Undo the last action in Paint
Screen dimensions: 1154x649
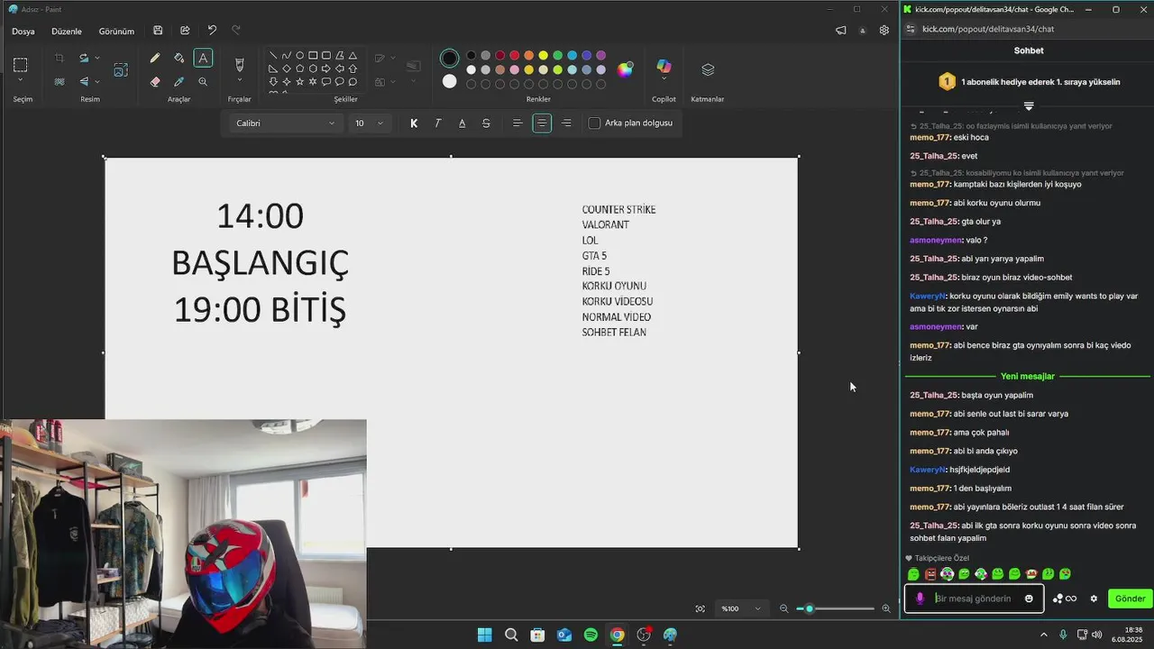(x=212, y=31)
